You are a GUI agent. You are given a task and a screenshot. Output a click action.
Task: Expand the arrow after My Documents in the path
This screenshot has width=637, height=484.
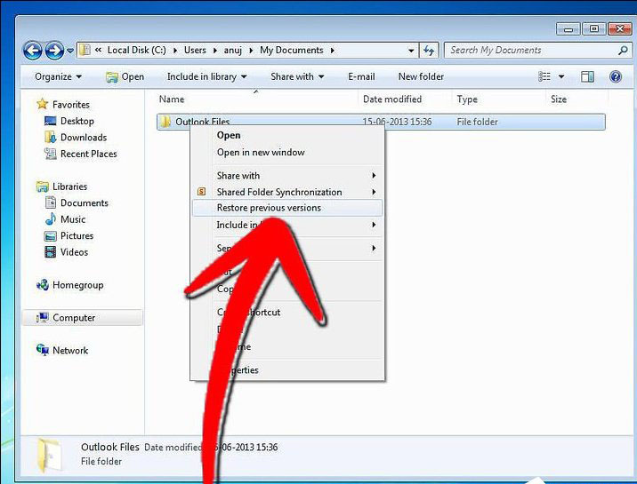pyautogui.click(x=333, y=51)
